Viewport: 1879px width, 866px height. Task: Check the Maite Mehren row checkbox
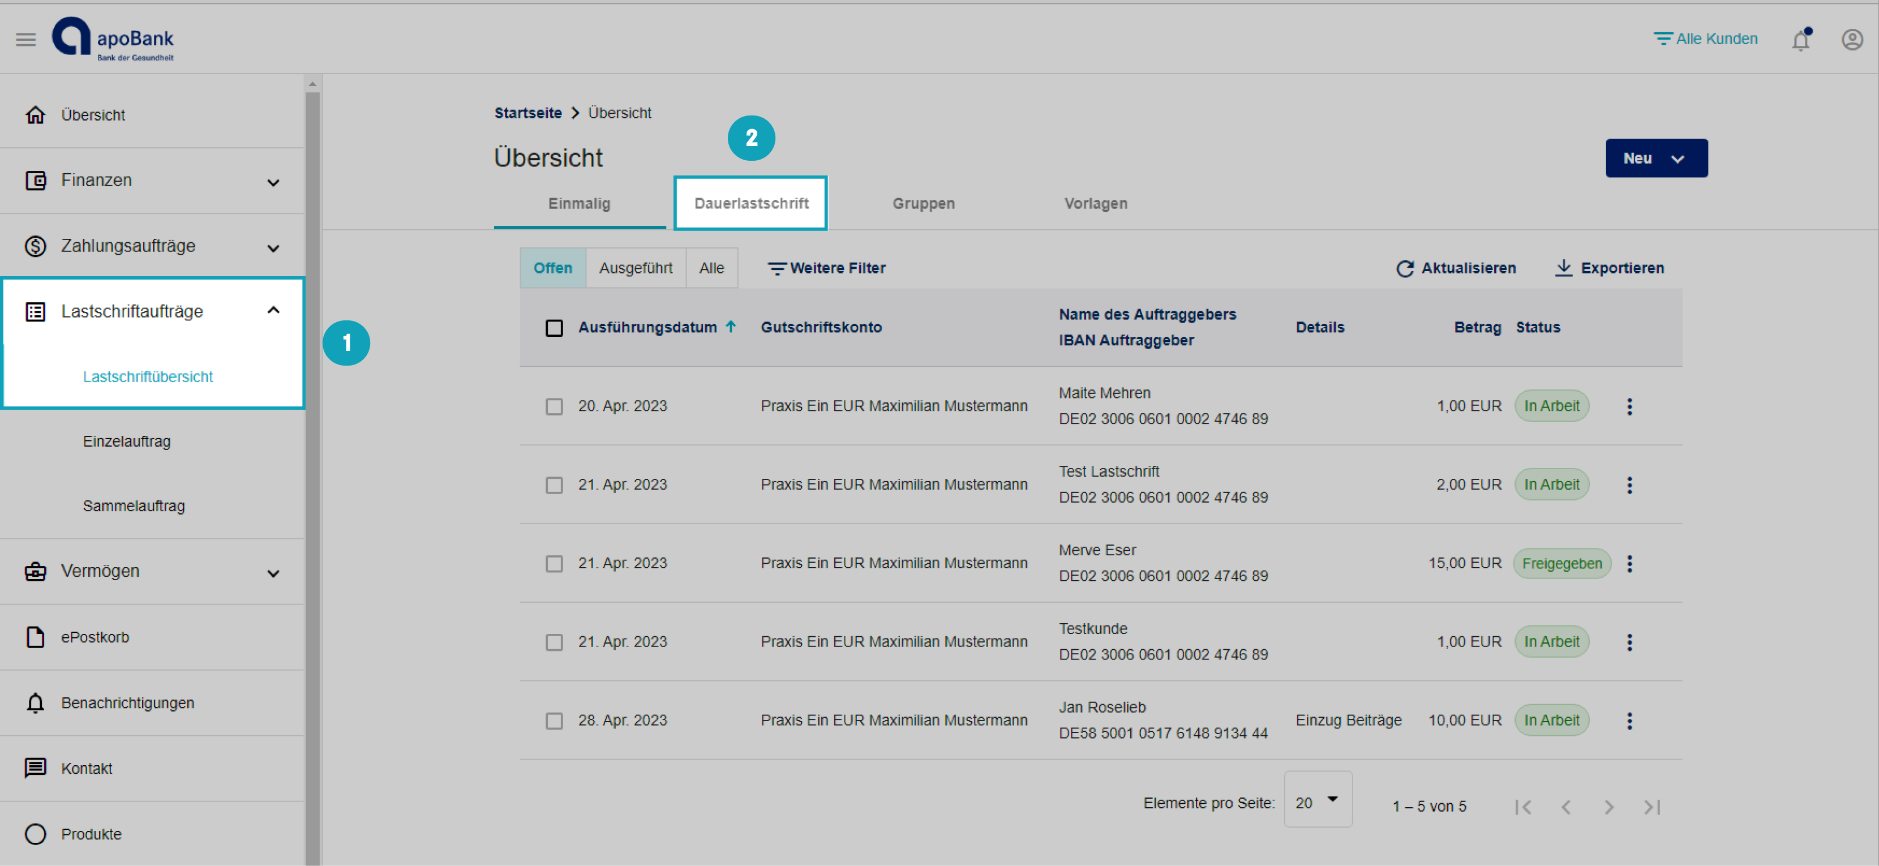[555, 406]
